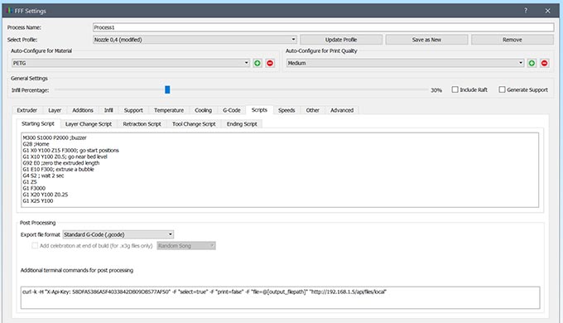Click the 'G1 E10 F300' extrude bubble line
This screenshot has width=563, height=323.
point(58,169)
